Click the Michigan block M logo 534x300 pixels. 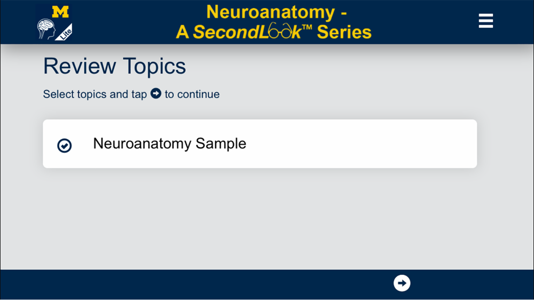pos(60,12)
